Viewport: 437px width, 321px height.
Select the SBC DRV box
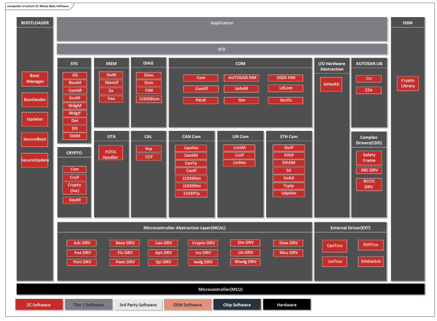(369, 170)
